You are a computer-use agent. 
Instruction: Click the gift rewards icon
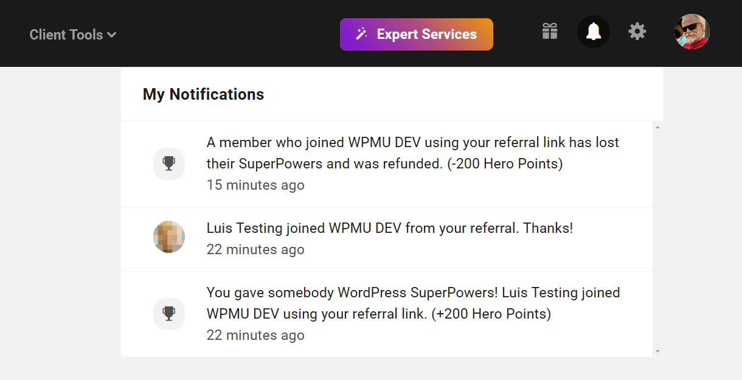click(549, 31)
